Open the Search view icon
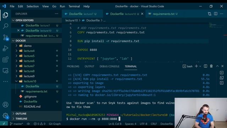The width and height of the screenshot is (227, 128). (5, 26)
